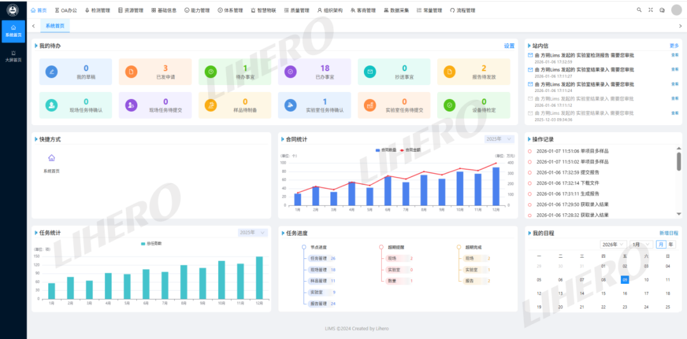Image resolution: width=687 pixels, height=339 pixels.
Task: Click the 报告待发放 orange icon card
Action: click(x=449, y=72)
